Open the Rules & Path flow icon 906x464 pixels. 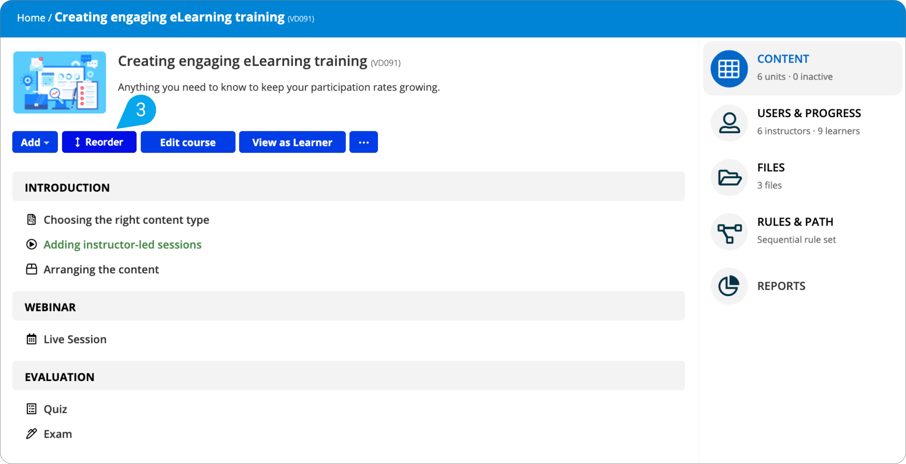pos(729,232)
